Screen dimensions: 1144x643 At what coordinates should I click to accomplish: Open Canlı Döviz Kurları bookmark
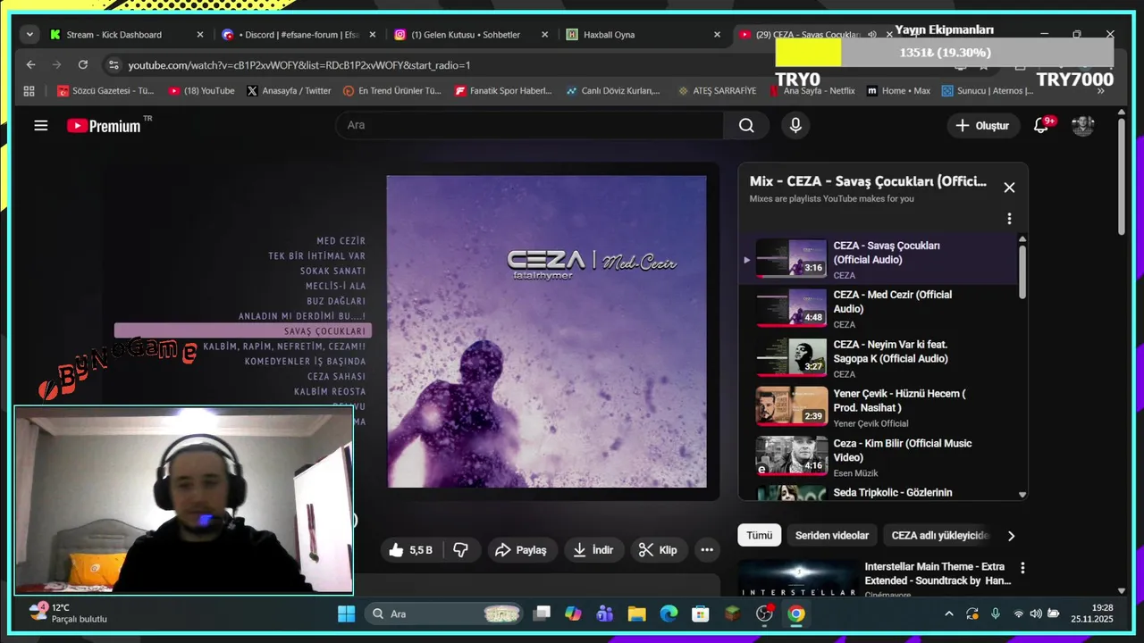[x=614, y=90]
